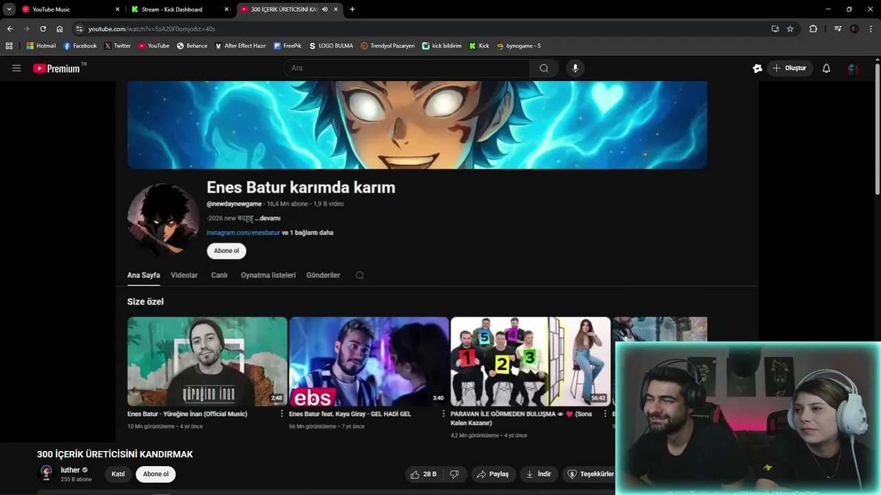
Task: Click the browser address bar URL
Action: pos(151,29)
